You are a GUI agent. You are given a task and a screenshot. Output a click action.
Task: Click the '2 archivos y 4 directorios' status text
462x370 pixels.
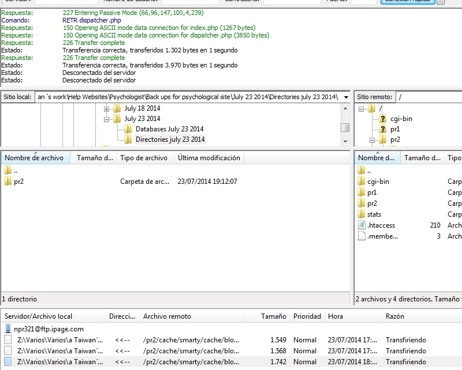pyautogui.click(x=407, y=299)
